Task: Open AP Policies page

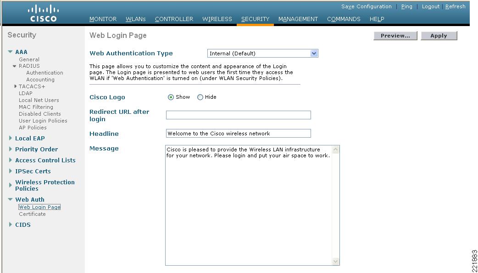Action: click(33, 128)
